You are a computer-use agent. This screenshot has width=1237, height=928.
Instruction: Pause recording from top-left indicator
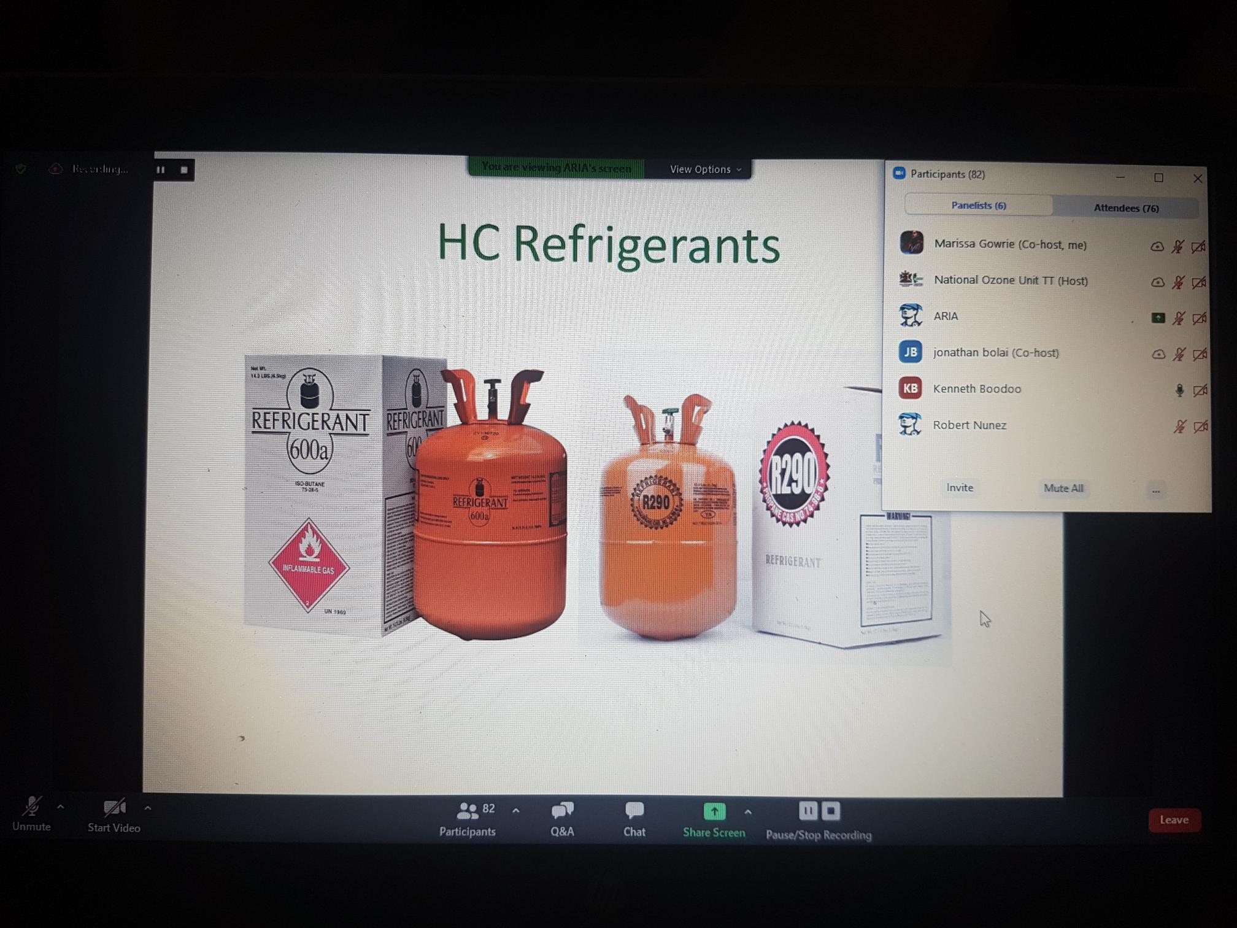click(x=161, y=170)
